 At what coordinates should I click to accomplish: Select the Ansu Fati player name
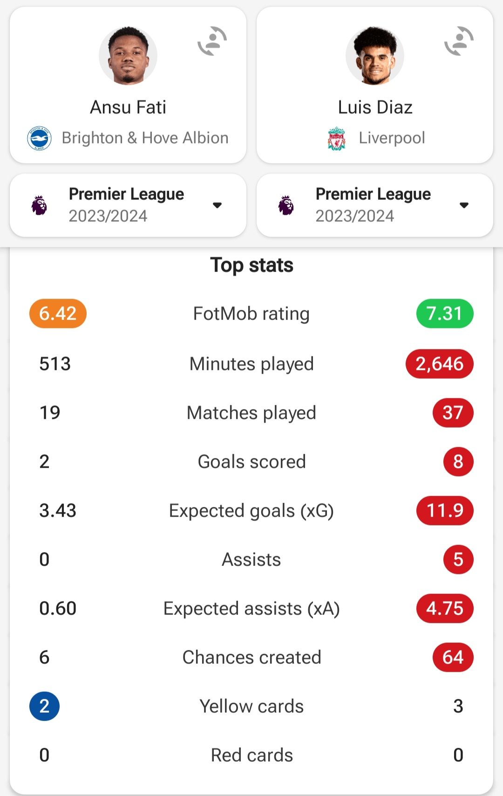tap(128, 107)
